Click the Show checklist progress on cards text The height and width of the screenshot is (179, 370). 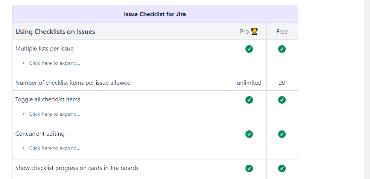77,168
